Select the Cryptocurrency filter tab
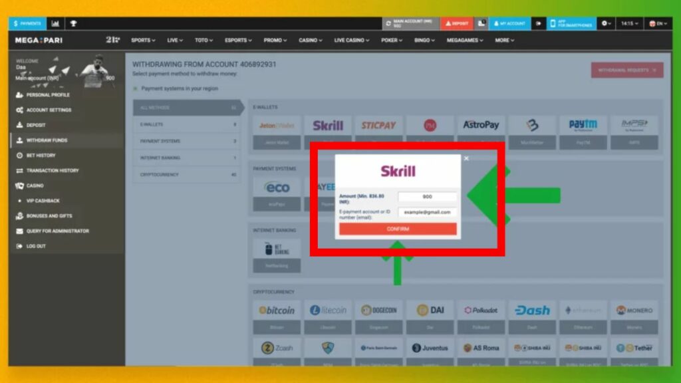The height and width of the screenshot is (383, 681). 187,175
